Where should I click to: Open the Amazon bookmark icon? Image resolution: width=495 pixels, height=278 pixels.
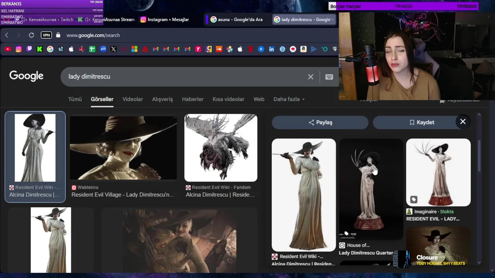click(303, 49)
